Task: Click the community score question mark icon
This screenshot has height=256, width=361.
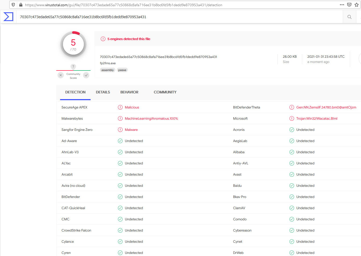Action: 73,67
